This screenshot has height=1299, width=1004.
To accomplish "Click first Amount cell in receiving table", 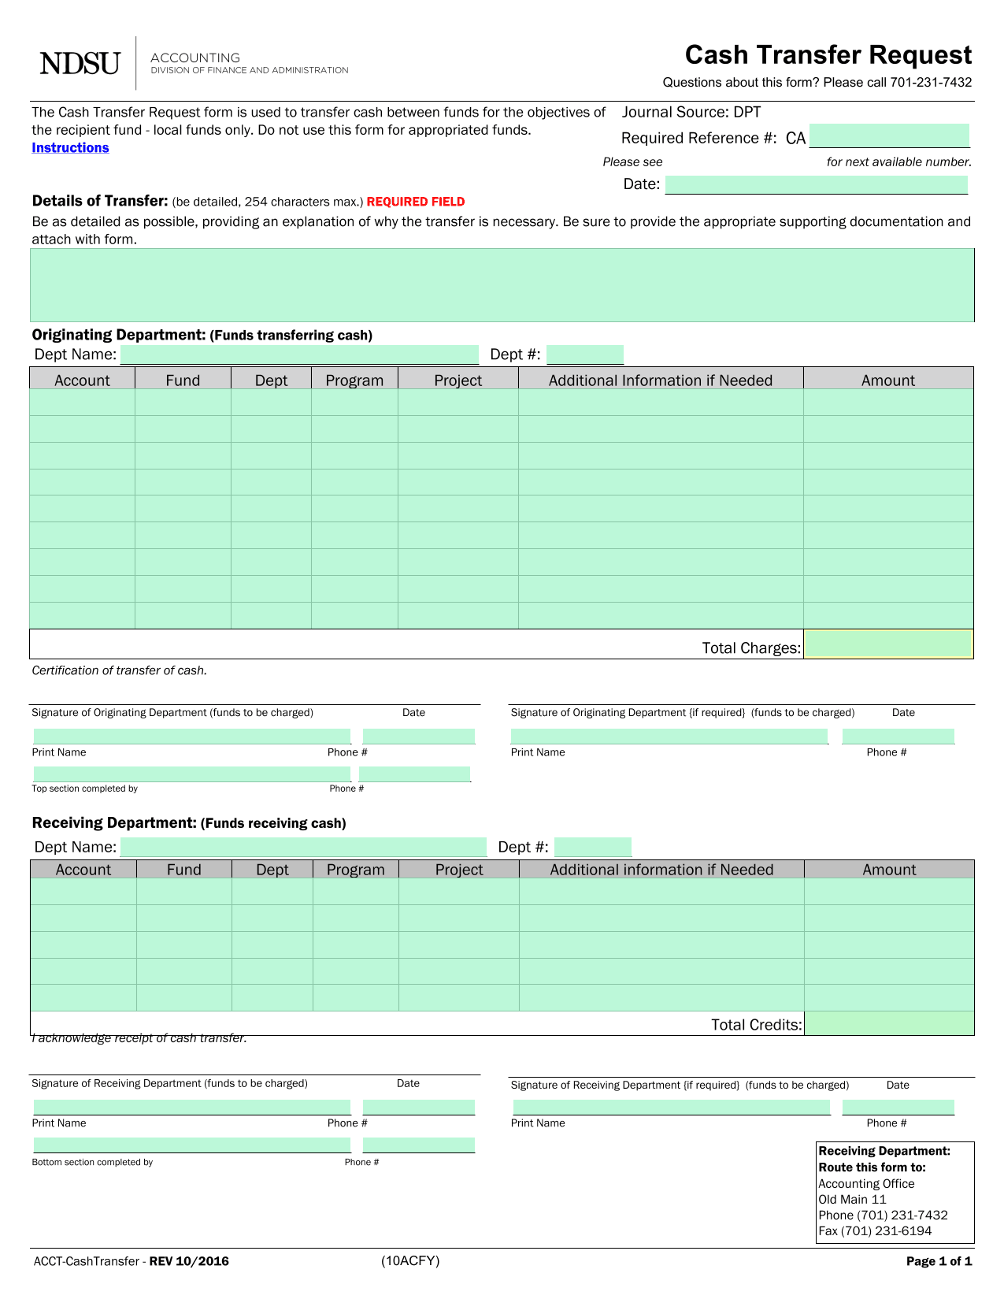I will [890, 892].
